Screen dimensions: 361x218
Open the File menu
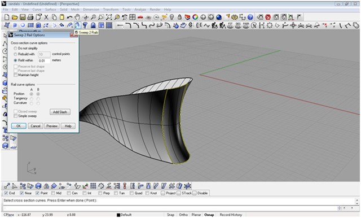6,10
